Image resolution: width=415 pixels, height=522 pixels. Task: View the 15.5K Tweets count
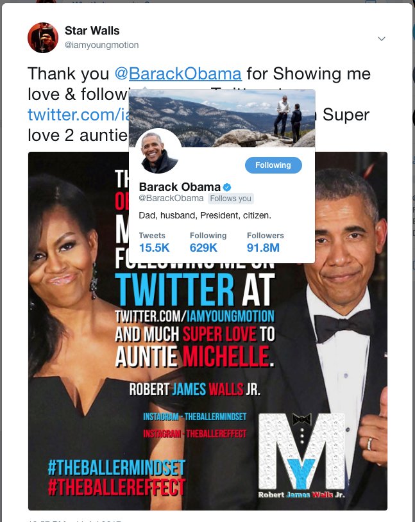[x=154, y=242]
